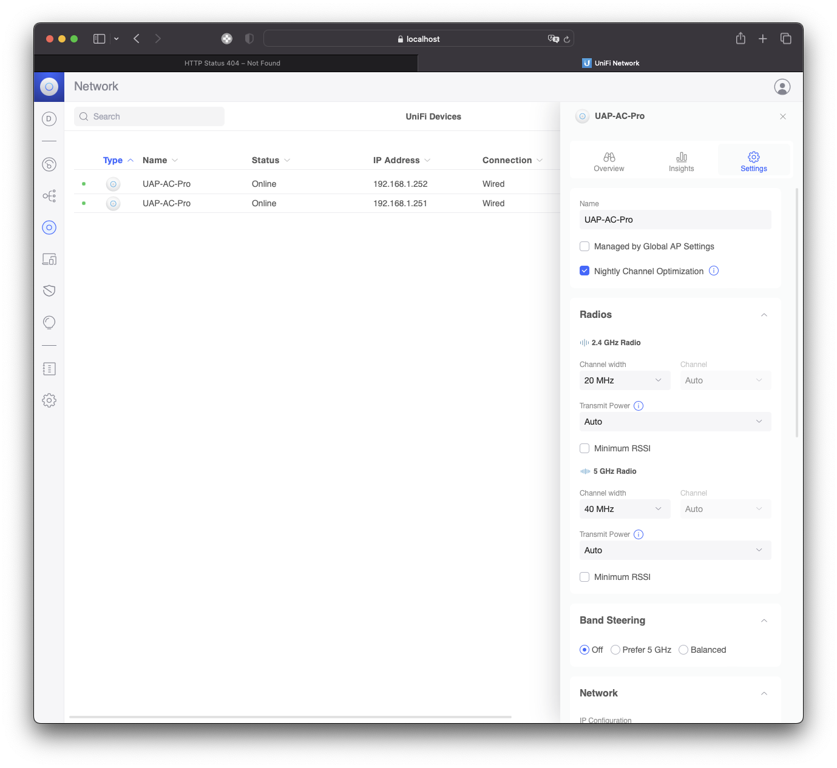Sort devices by IP Address column

(402, 160)
